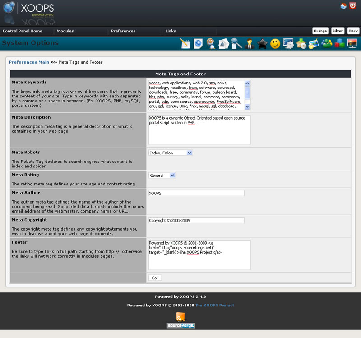
Task: Open the colored blocks icon
Action: (340, 43)
